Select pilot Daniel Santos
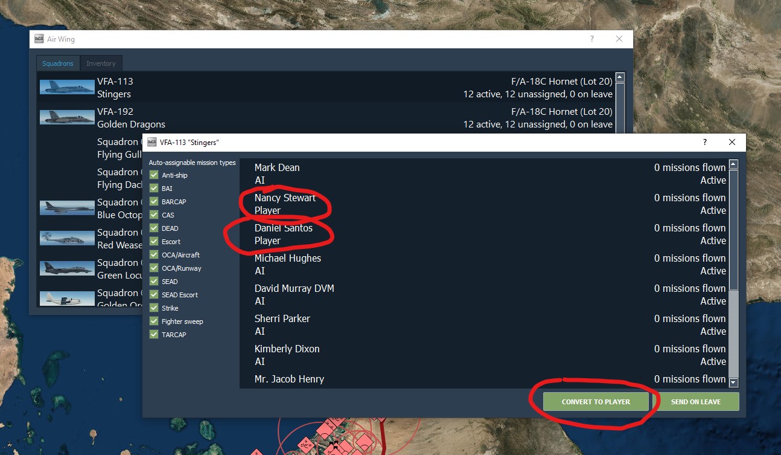Screen dimensions: 781x455 (484, 234)
